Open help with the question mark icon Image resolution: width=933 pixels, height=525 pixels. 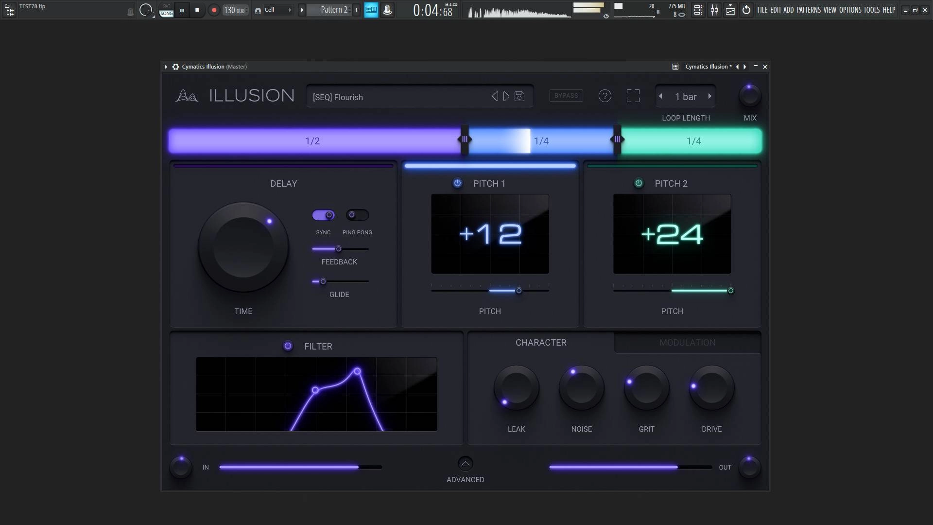pos(605,96)
